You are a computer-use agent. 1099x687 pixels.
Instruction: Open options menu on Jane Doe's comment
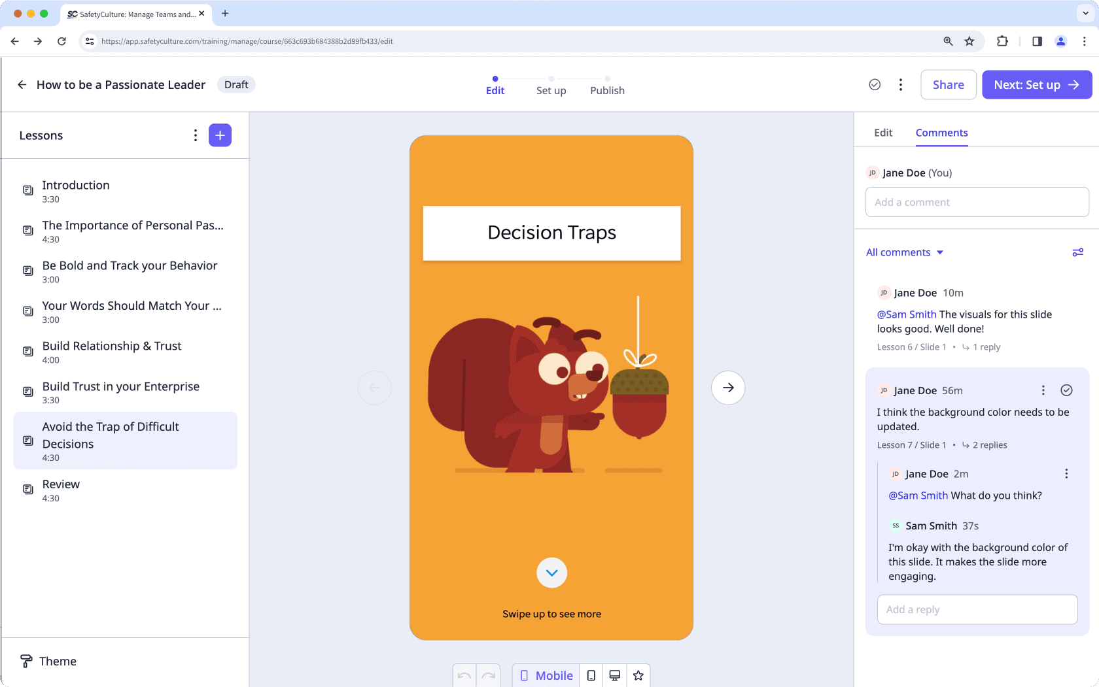1043,390
